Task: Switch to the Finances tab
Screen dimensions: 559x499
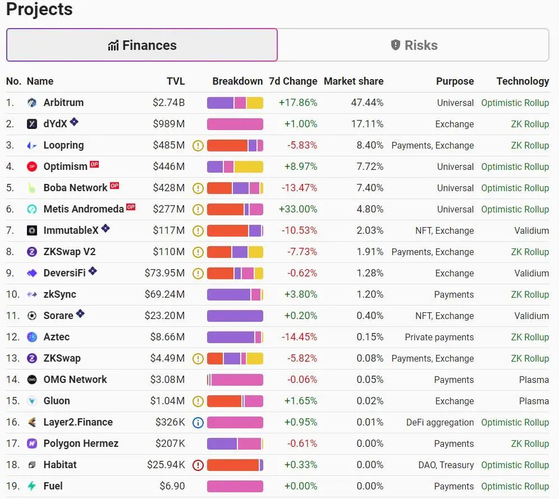Action: click(142, 45)
